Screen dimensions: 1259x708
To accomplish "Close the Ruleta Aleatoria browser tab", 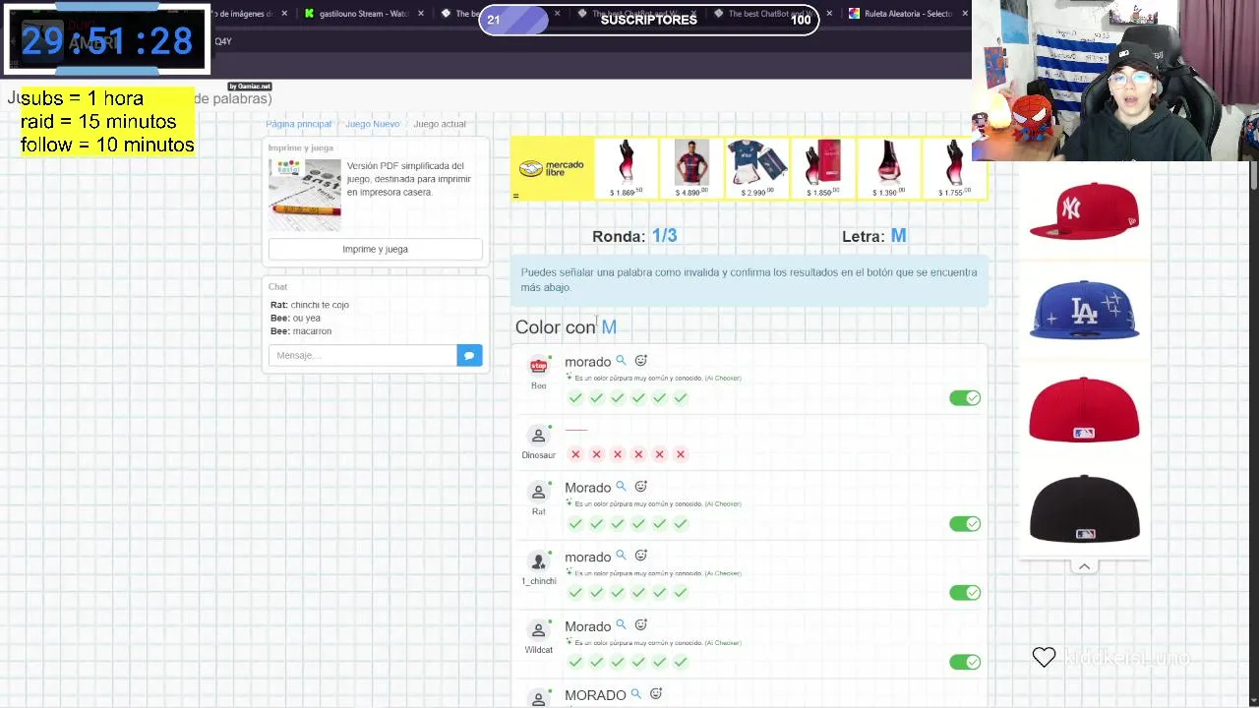I will point(965,14).
